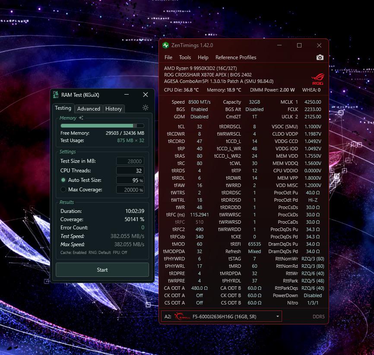This screenshot has width=374, height=355.
Task: Minimize the RAM Test window
Action: click(x=127, y=95)
